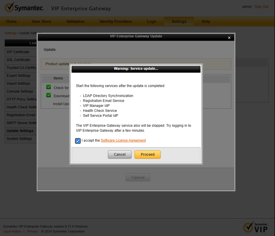
Task: Click the Privacy link in footer
Action: click(x=33, y=231)
